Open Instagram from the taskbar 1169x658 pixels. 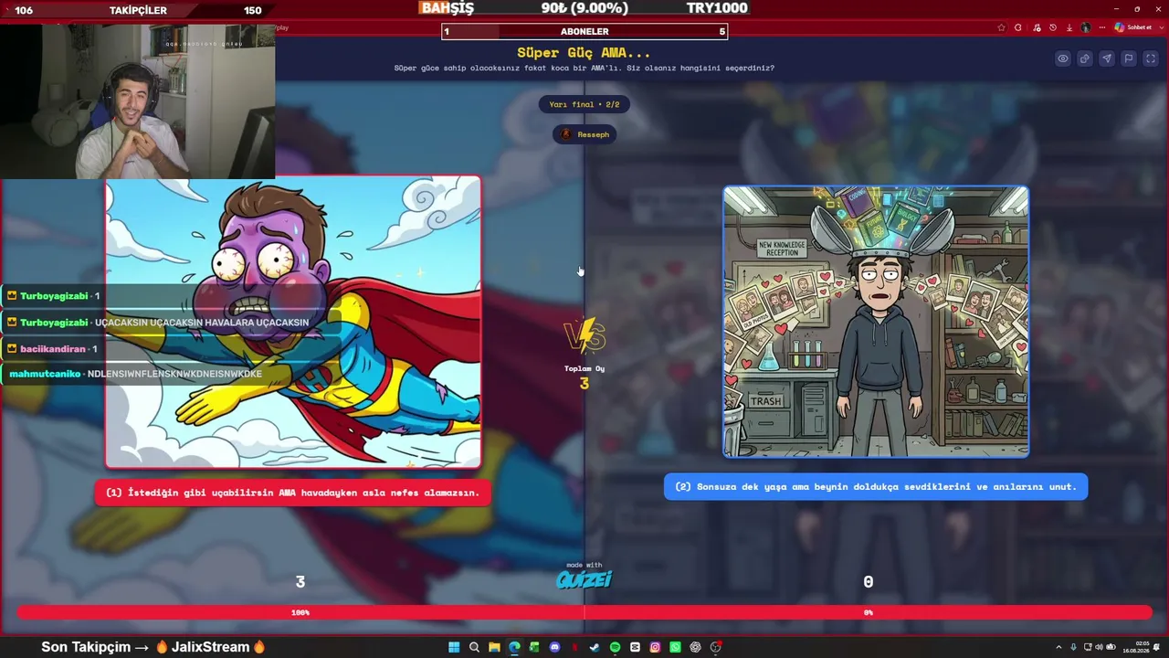pyautogui.click(x=655, y=647)
